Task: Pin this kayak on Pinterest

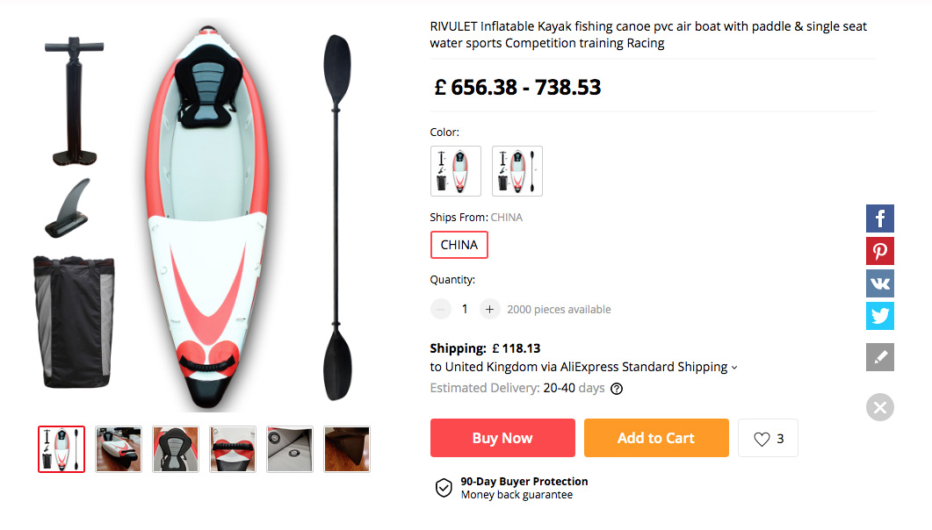Action: [879, 251]
